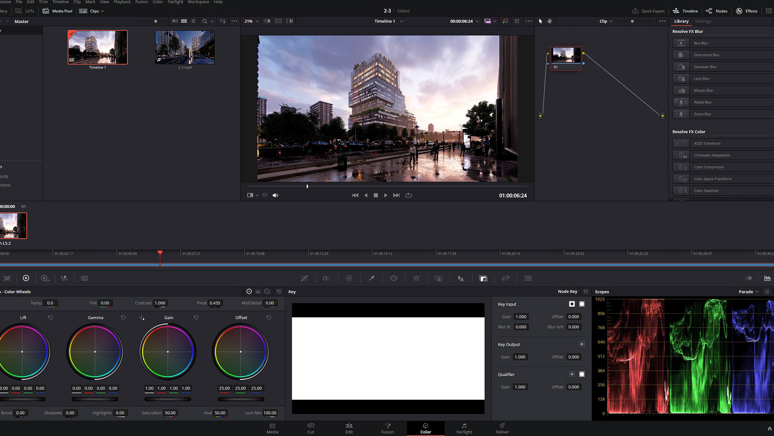Expand the viewer timecode dropdown
Viewport: 774px width, 436px height.
pyautogui.click(x=477, y=21)
